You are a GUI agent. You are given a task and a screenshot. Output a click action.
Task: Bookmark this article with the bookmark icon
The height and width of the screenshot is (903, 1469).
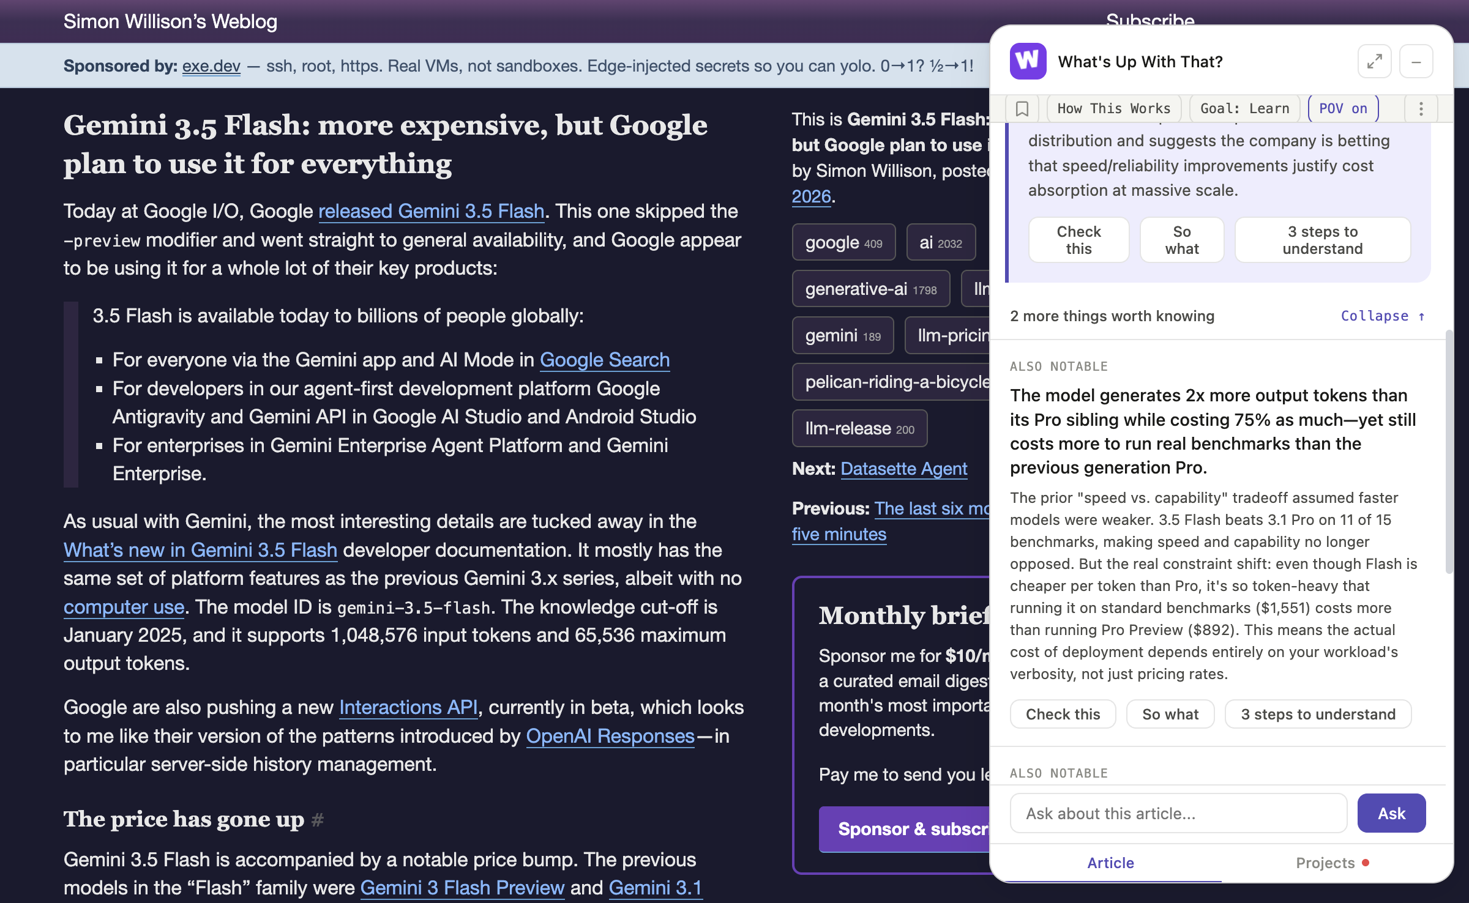[1022, 109]
